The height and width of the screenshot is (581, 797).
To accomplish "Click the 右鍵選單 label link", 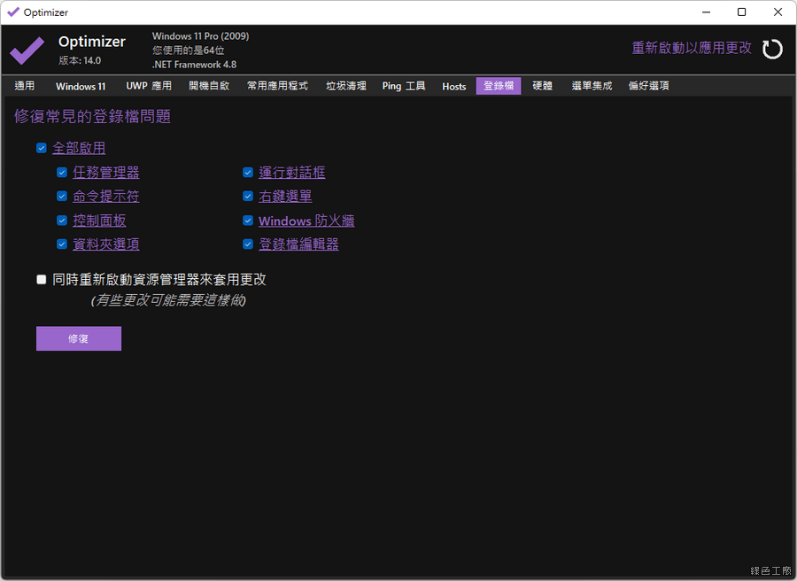I will tap(285, 197).
